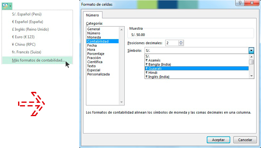The image size is (261, 148).
Task: Click symbol list scroll down arrow
Action: tap(251, 76)
